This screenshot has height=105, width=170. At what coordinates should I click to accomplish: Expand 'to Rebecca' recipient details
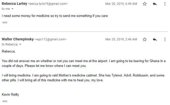(20, 44)
